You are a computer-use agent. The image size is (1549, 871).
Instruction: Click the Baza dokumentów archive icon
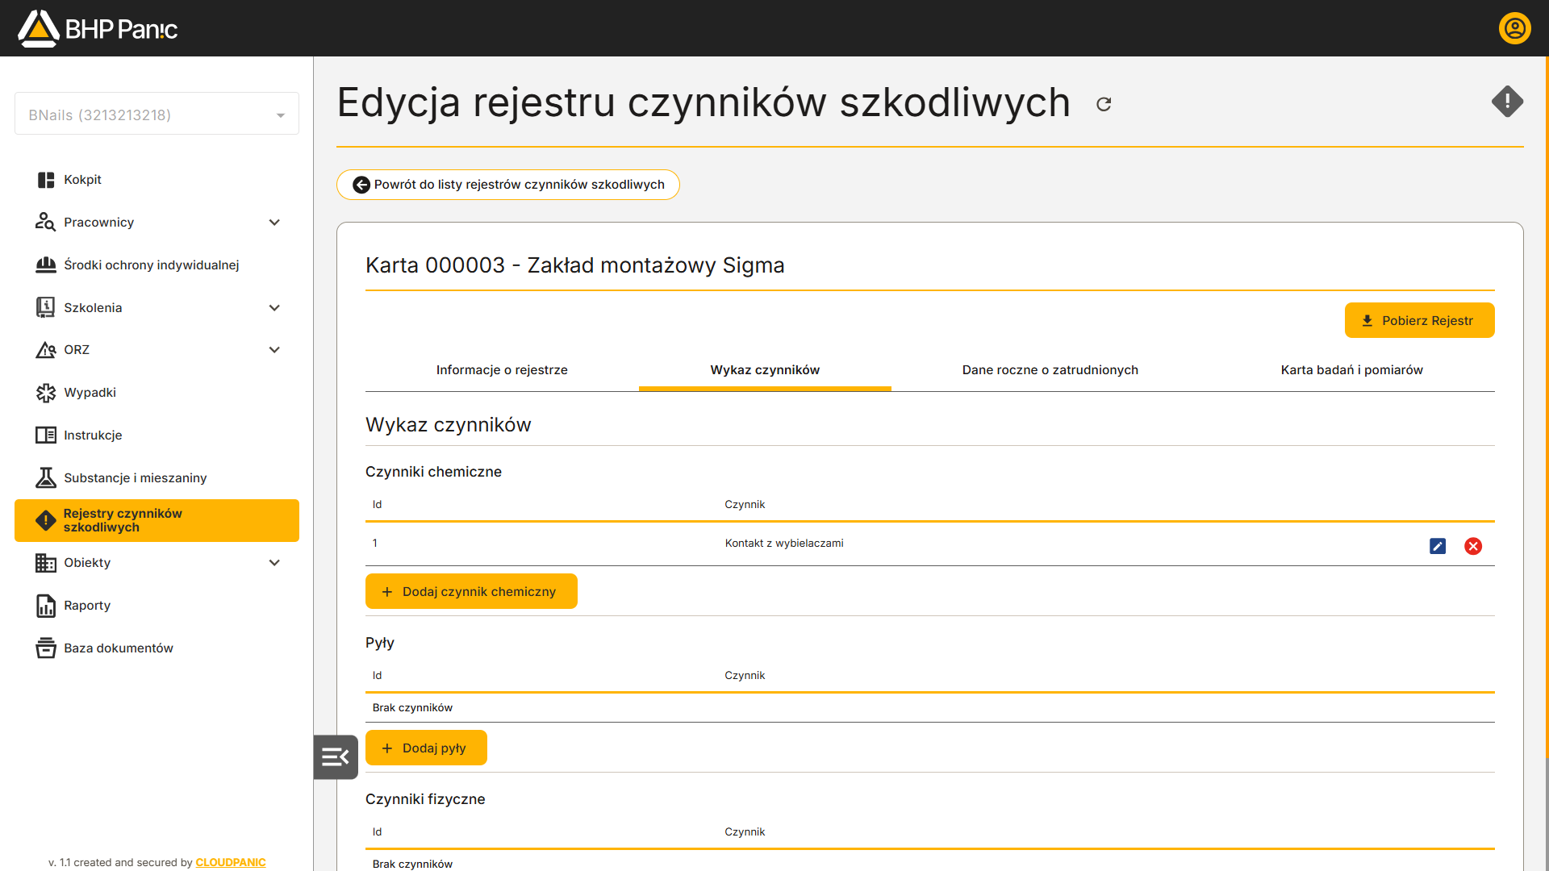pos(46,648)
